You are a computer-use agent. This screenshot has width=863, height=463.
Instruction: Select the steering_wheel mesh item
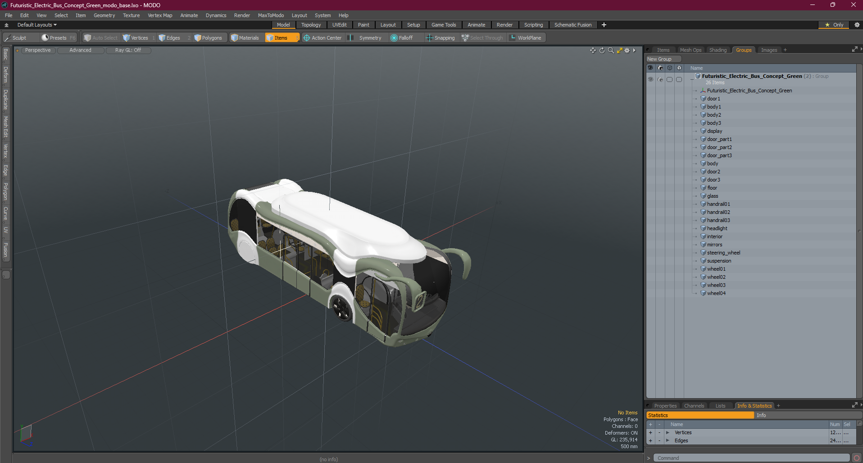[x=723, y=253]
